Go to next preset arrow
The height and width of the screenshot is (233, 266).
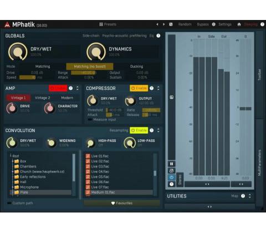click(163, 24)
